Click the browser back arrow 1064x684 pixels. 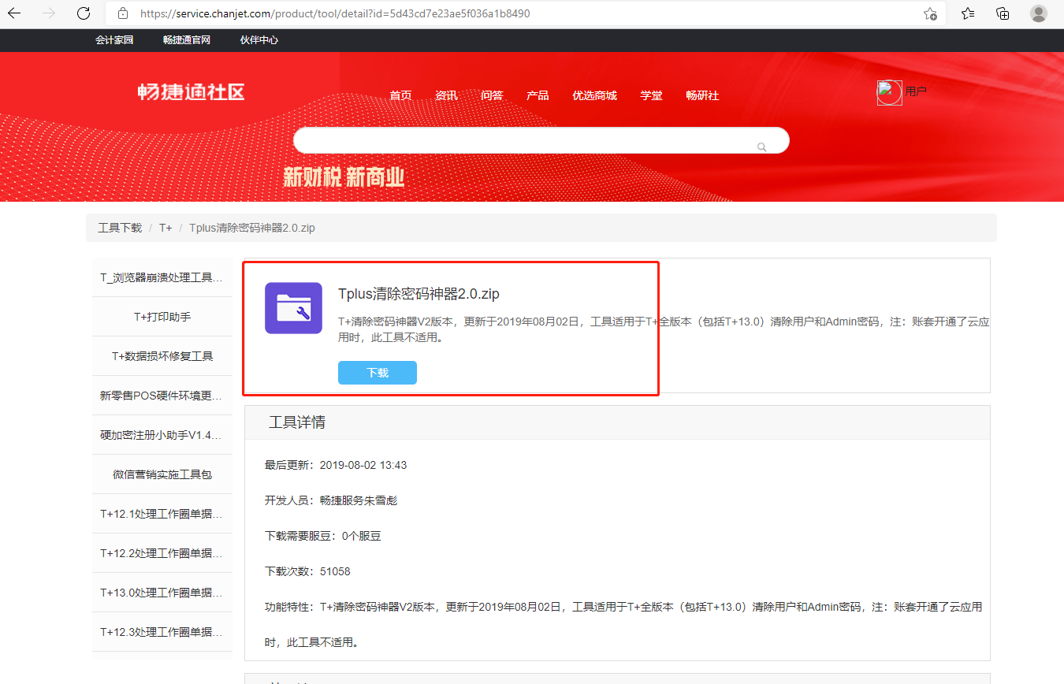pos(14,13)
